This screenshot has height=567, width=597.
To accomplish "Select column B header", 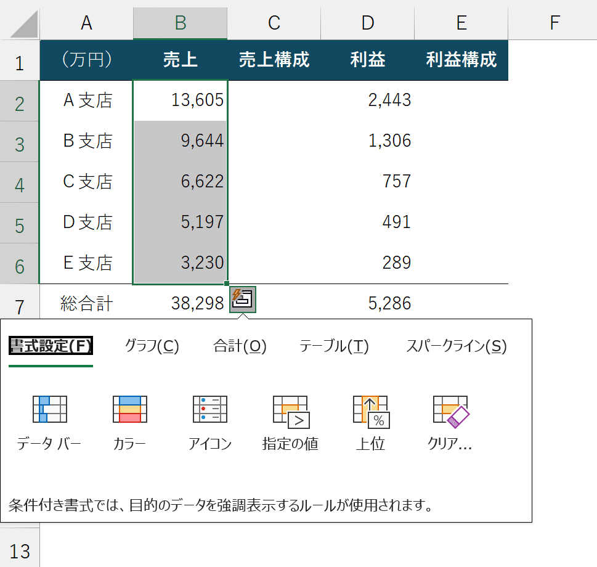I will pos(180,23).
